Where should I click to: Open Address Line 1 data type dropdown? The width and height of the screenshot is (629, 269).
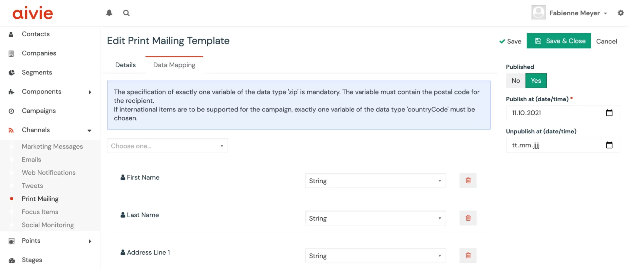pos(375,256)
